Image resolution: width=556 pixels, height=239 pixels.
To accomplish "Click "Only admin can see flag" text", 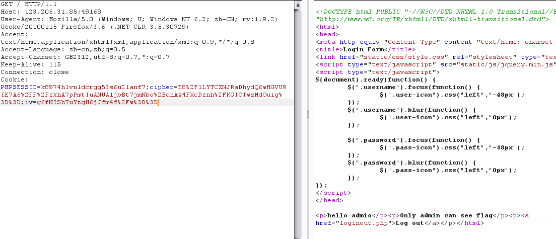I will coord(446,216).
